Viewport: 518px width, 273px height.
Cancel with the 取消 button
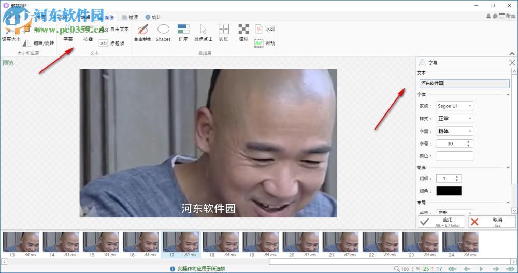coord(492,222)
